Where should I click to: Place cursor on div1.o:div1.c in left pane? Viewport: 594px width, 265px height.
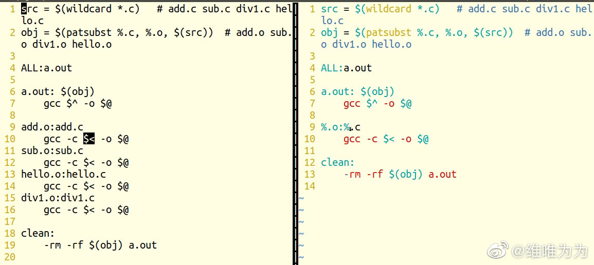tap(58, 198)
